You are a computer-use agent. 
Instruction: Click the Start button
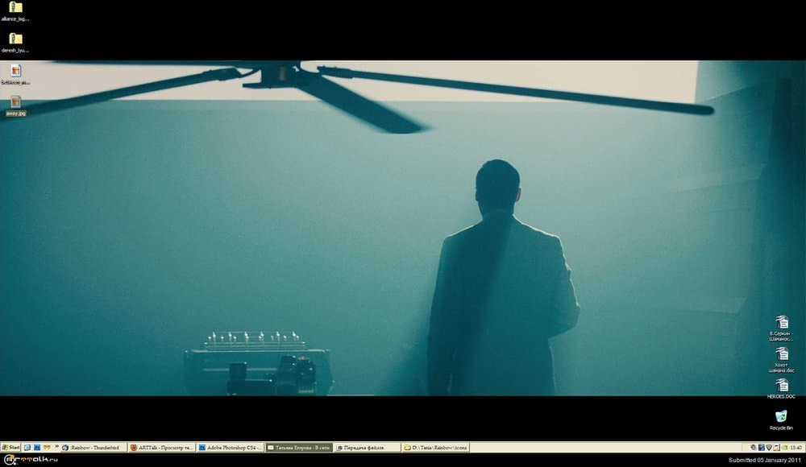pyautogui.click(x=11, y=447)
